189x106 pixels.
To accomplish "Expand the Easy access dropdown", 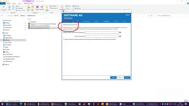I will pos(54,8).
